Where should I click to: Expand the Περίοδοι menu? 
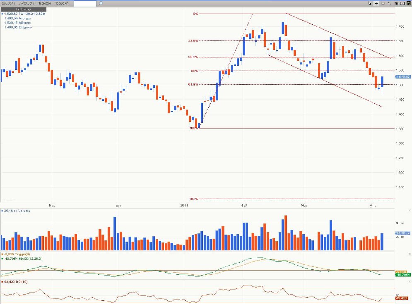[44, 3]
